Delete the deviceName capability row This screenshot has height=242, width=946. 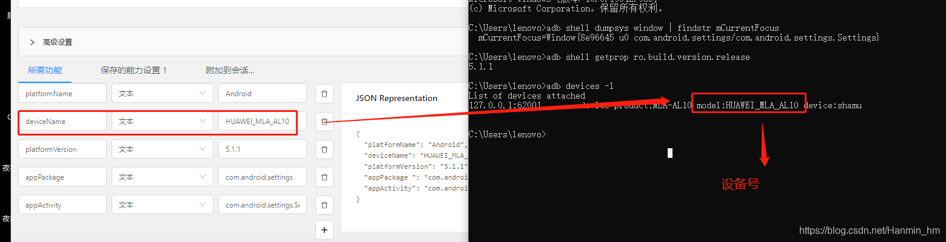324,122
